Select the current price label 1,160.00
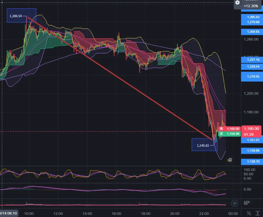The width and height of the screenshot is (263, 217). point(251,129)
